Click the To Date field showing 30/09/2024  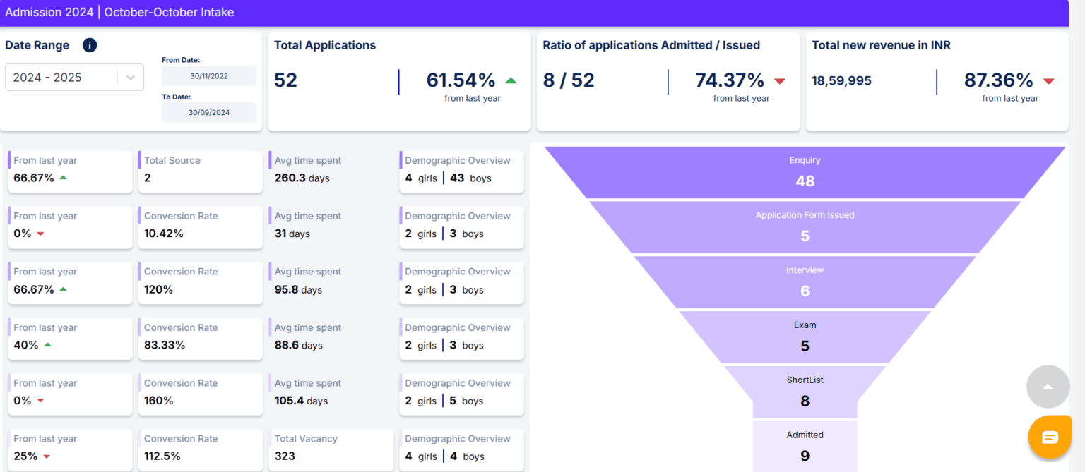coord(208,111)
